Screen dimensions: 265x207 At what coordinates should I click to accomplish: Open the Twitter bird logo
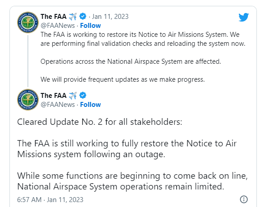[x=243, y=17]
